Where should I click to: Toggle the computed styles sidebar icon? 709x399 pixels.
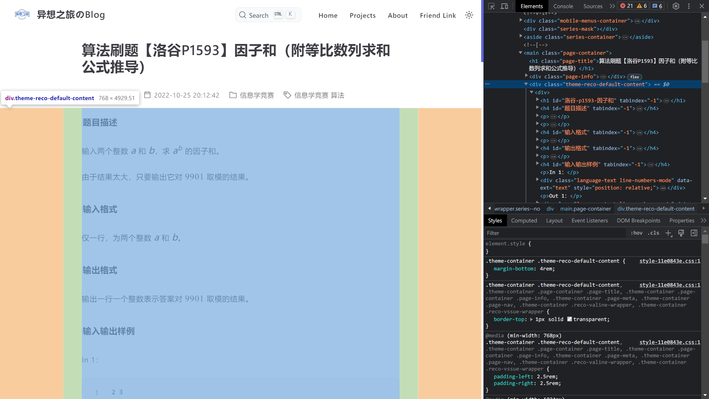coord(694,233)
